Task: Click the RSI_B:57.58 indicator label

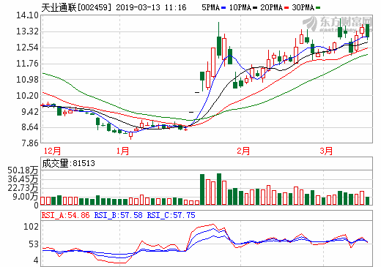Action: pyautogui.click(x=118, y=215)
